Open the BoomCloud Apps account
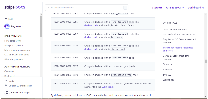Image resolution: width=208 pixels, height=99 pixels. click(20, 93)
